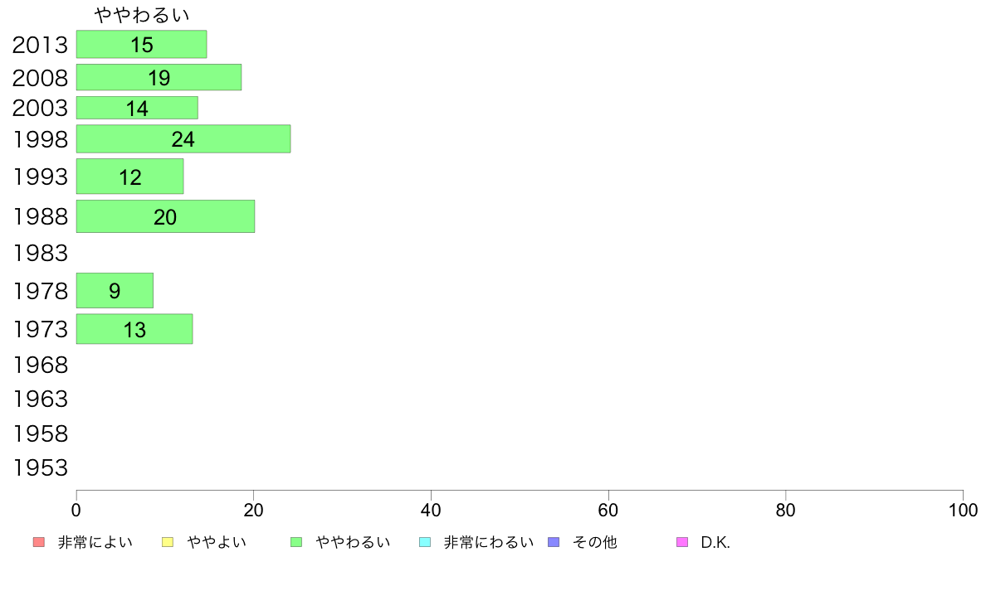Select the 1978 bar showing 9

click(115, 291)
